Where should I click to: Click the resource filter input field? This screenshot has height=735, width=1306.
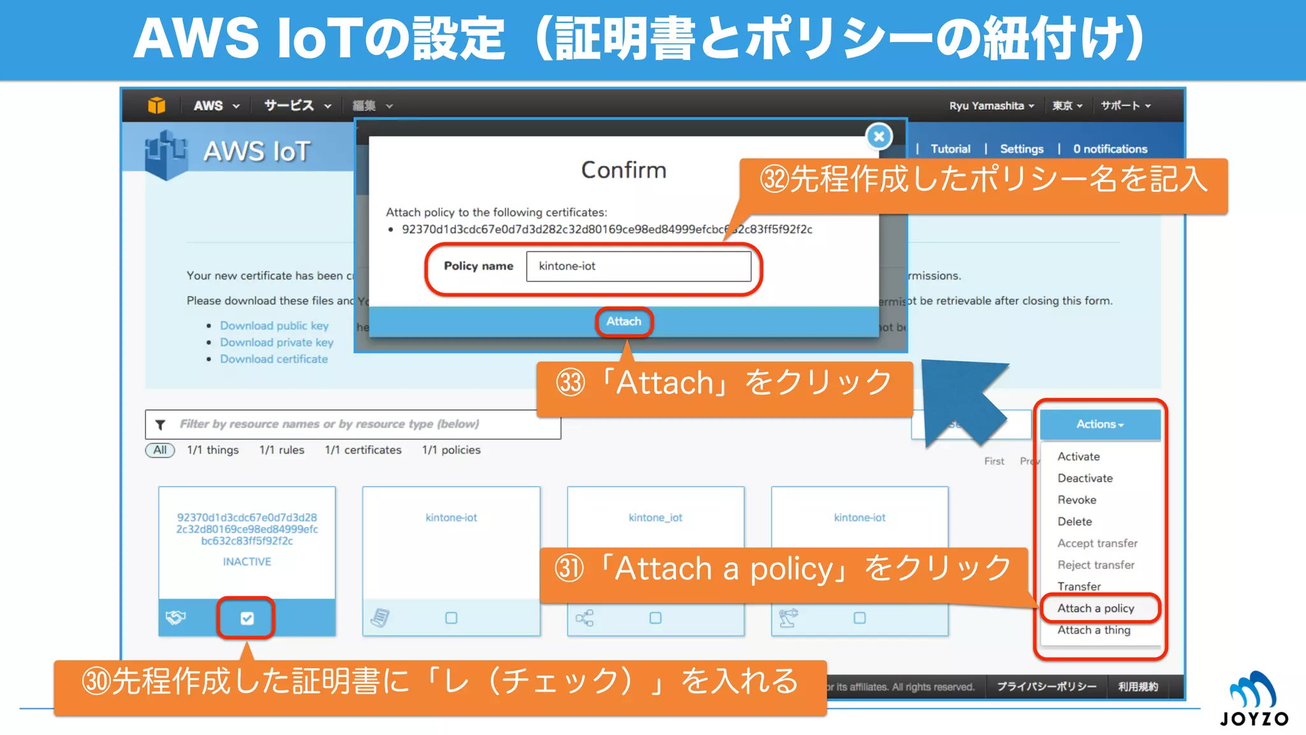353,424
